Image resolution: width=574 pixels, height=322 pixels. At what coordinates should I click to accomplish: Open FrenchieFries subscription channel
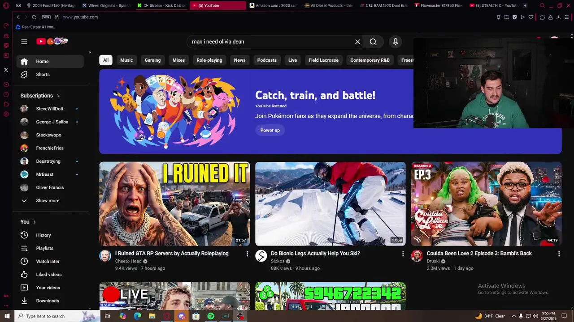point(50,148)
